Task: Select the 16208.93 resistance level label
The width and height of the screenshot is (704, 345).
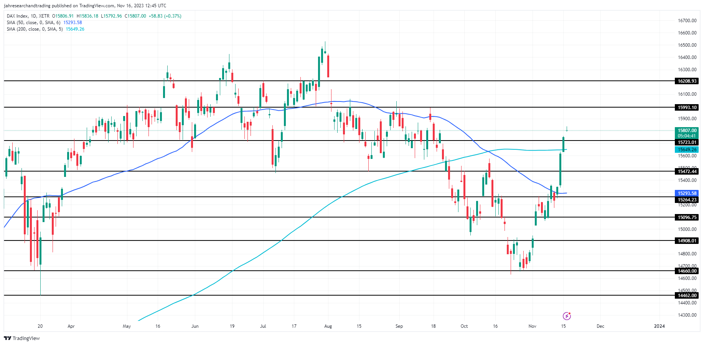Action: (687, 81)
